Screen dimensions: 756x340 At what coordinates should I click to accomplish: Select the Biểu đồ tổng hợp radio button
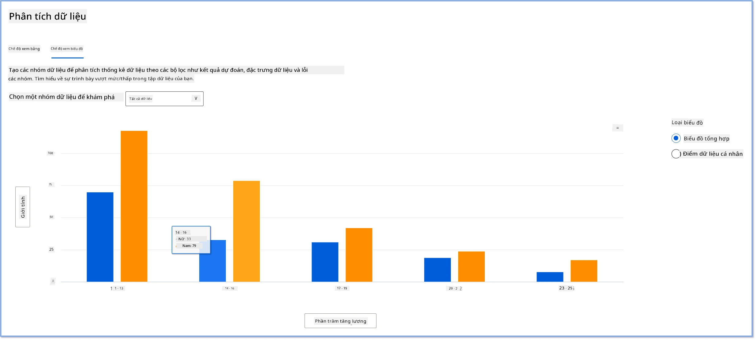676,138
